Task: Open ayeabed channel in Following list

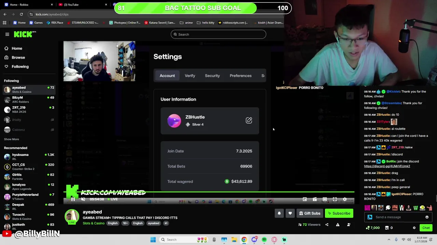Action: [x=29, y=89]
